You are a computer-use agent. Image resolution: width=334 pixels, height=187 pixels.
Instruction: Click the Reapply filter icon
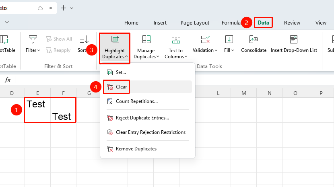point(49,50)
